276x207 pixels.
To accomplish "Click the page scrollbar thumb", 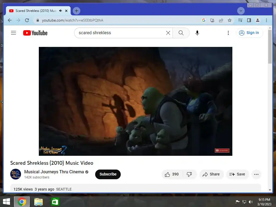I will (x=270, y=47).
